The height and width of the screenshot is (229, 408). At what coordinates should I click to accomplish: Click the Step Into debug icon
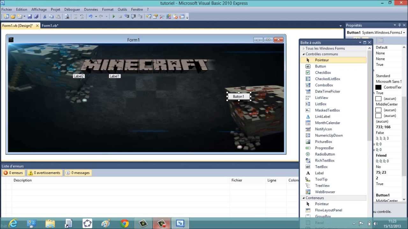point(127,17)
